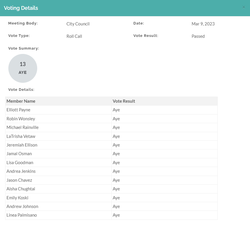Image resolution: width=250 pixels, height=229 pixels.
Task: Click the Aye vote for Emily Koski
Action: tap(116, 198)
